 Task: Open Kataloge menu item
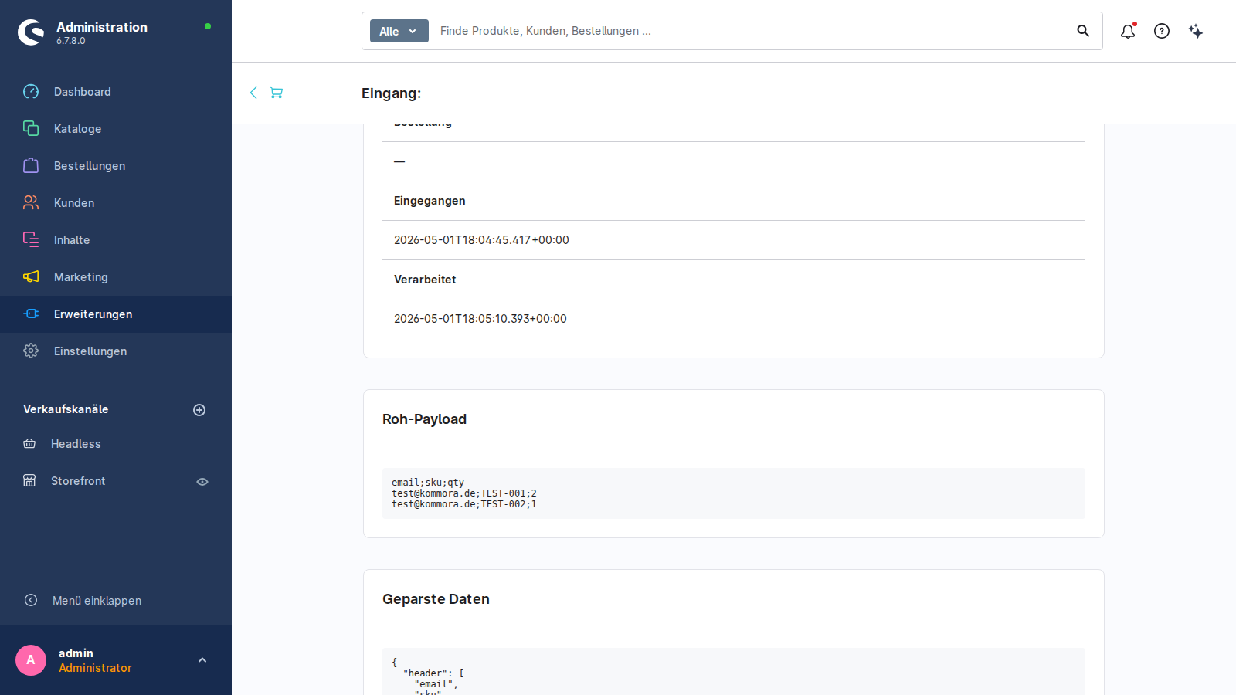[116, 129]
